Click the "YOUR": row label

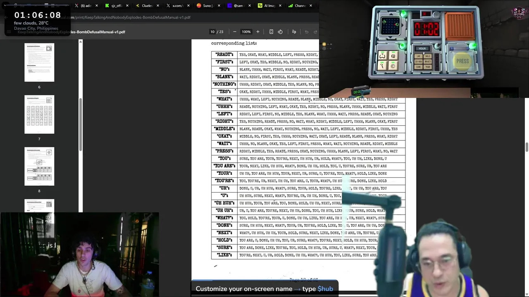coord(224,173)
